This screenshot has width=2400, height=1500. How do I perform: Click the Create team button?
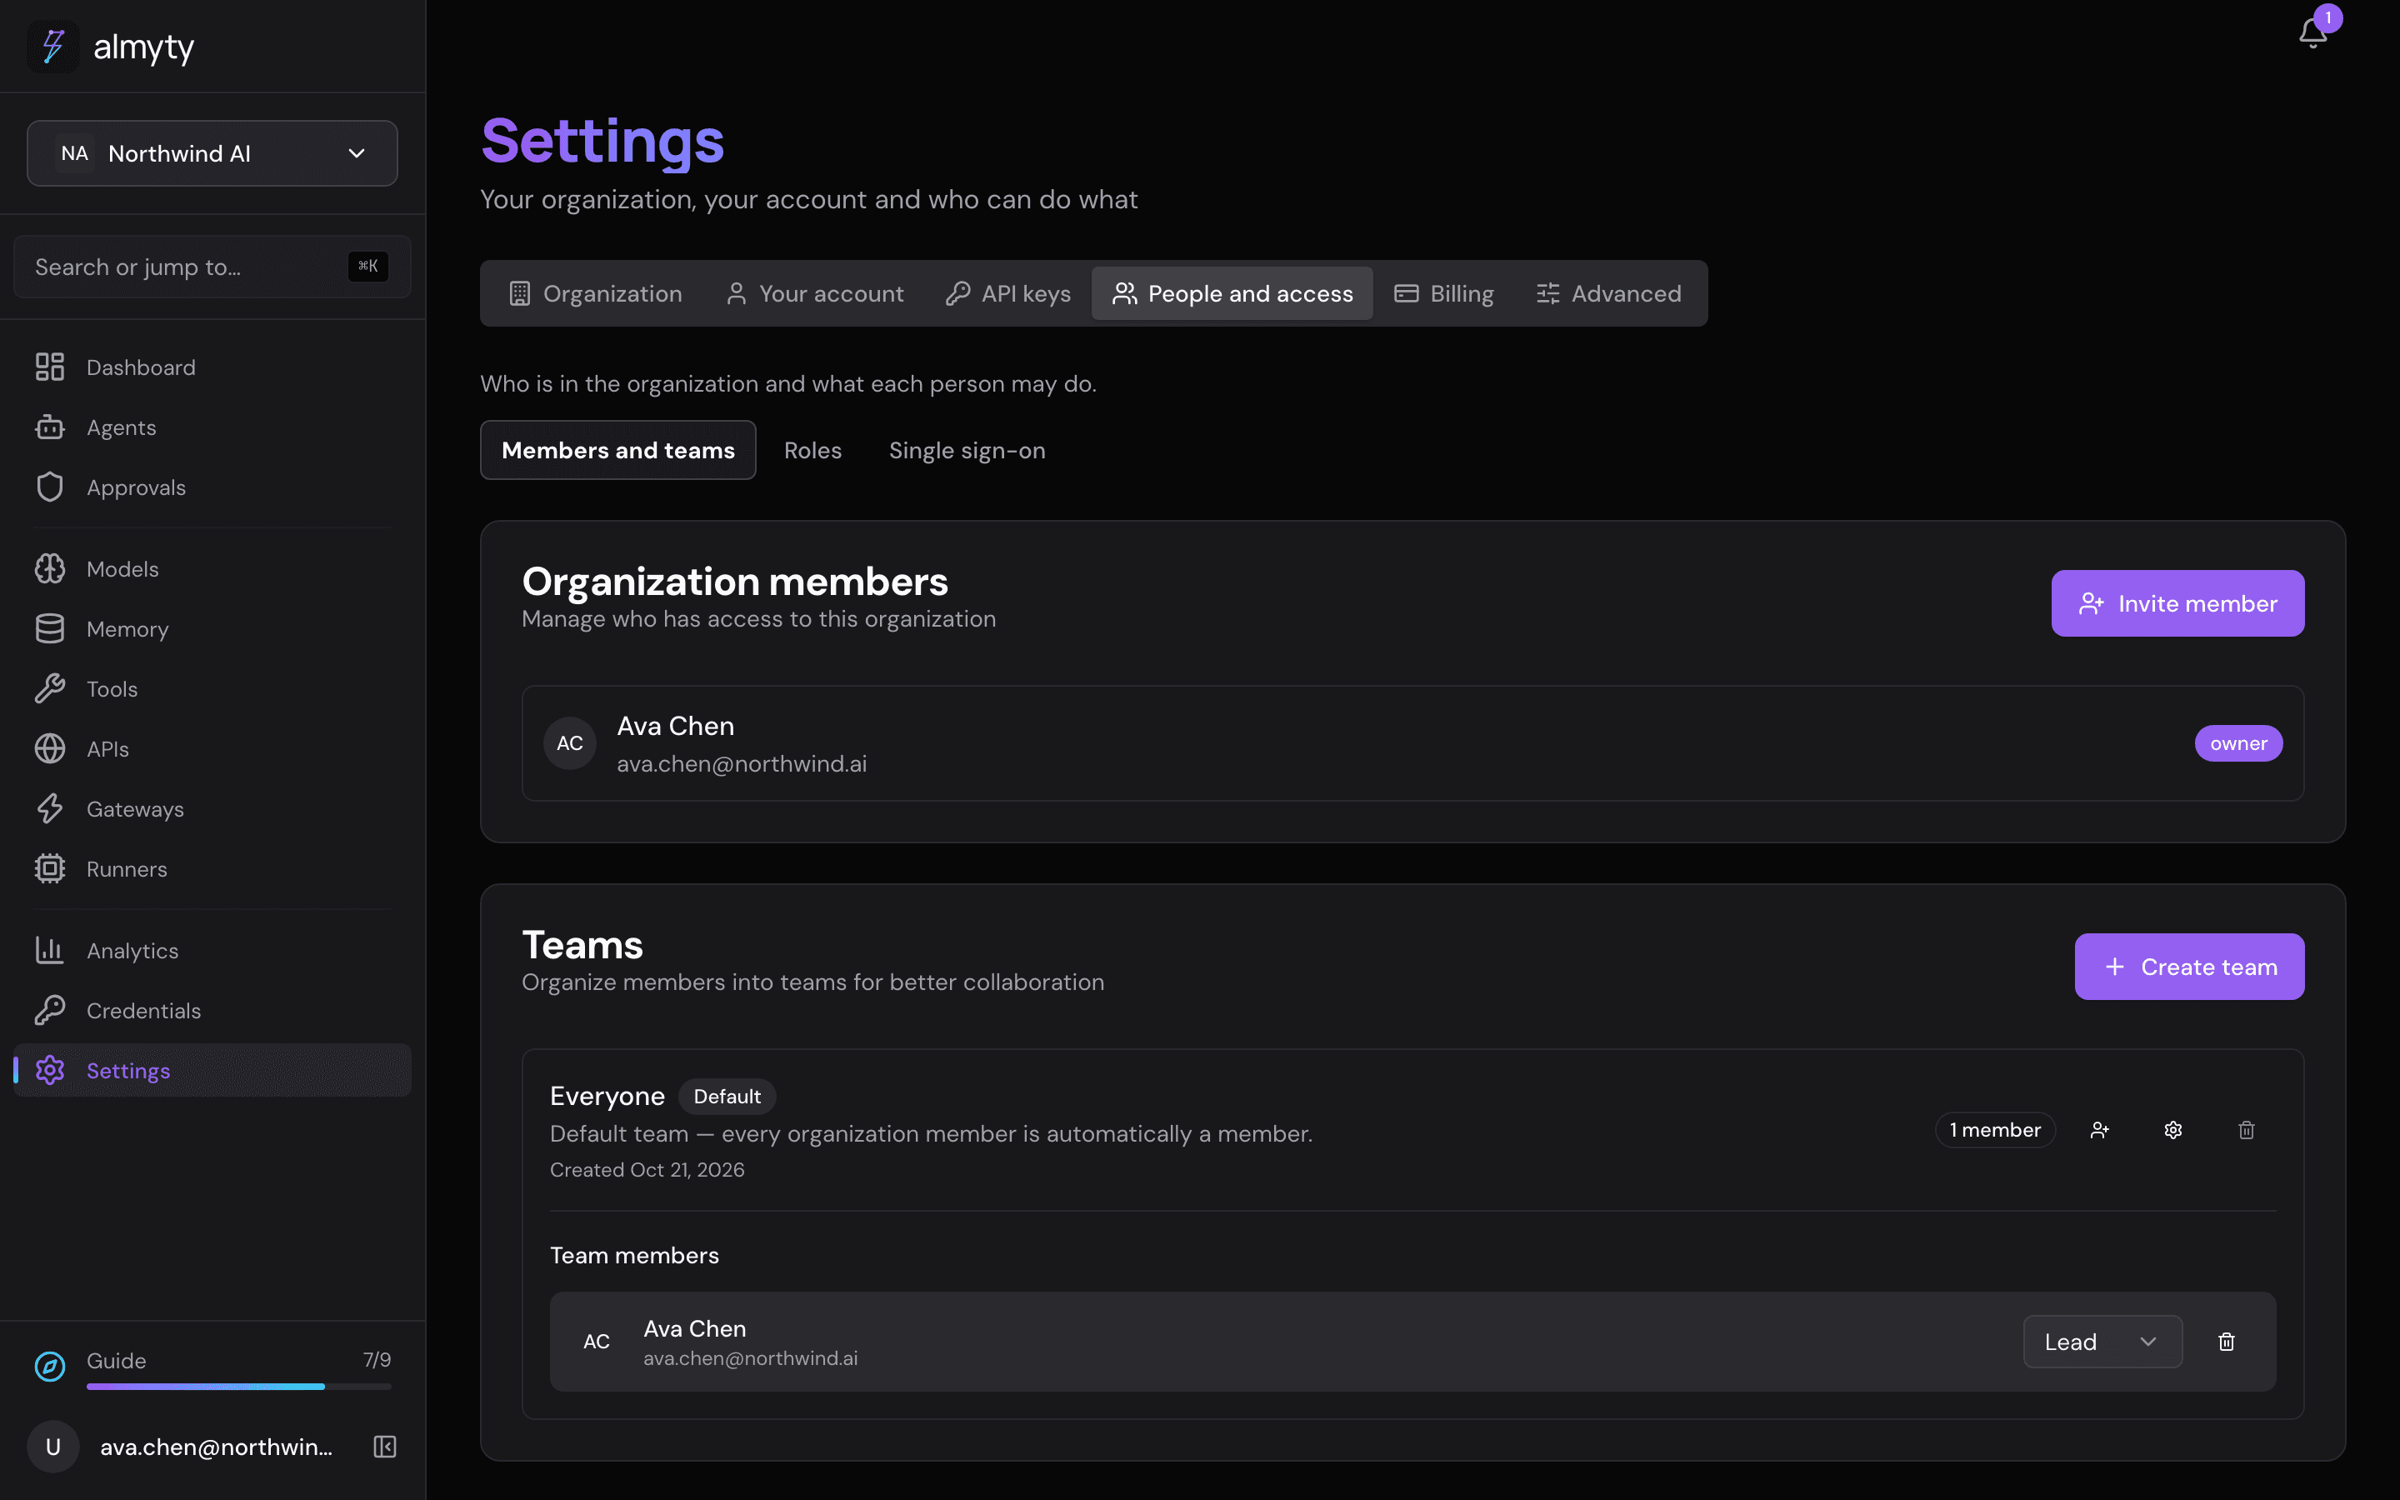[x=2190, y=967]
